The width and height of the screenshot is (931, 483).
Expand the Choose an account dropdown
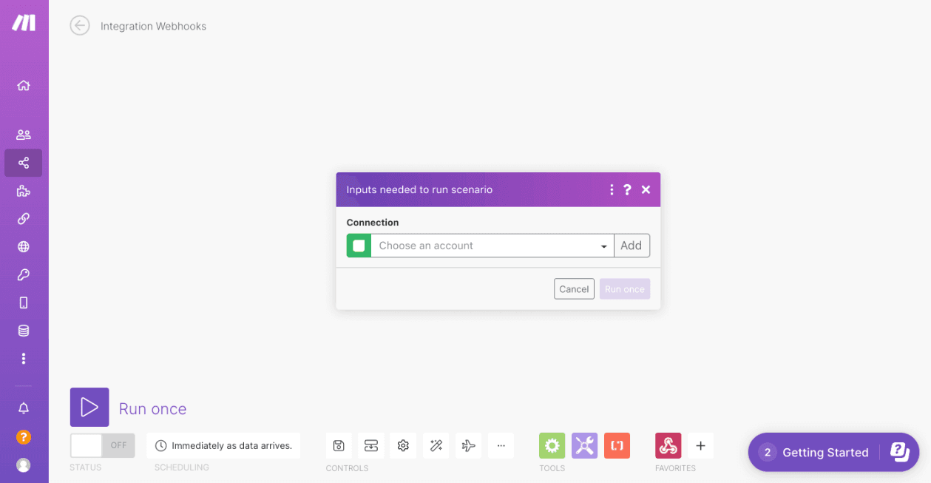(492, 246)
